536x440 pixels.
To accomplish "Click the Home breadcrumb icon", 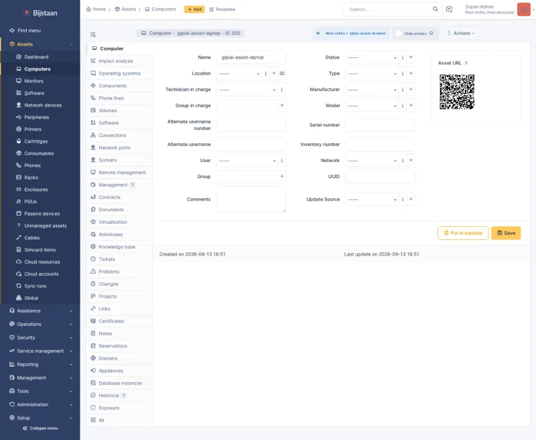I will (89, 9).
